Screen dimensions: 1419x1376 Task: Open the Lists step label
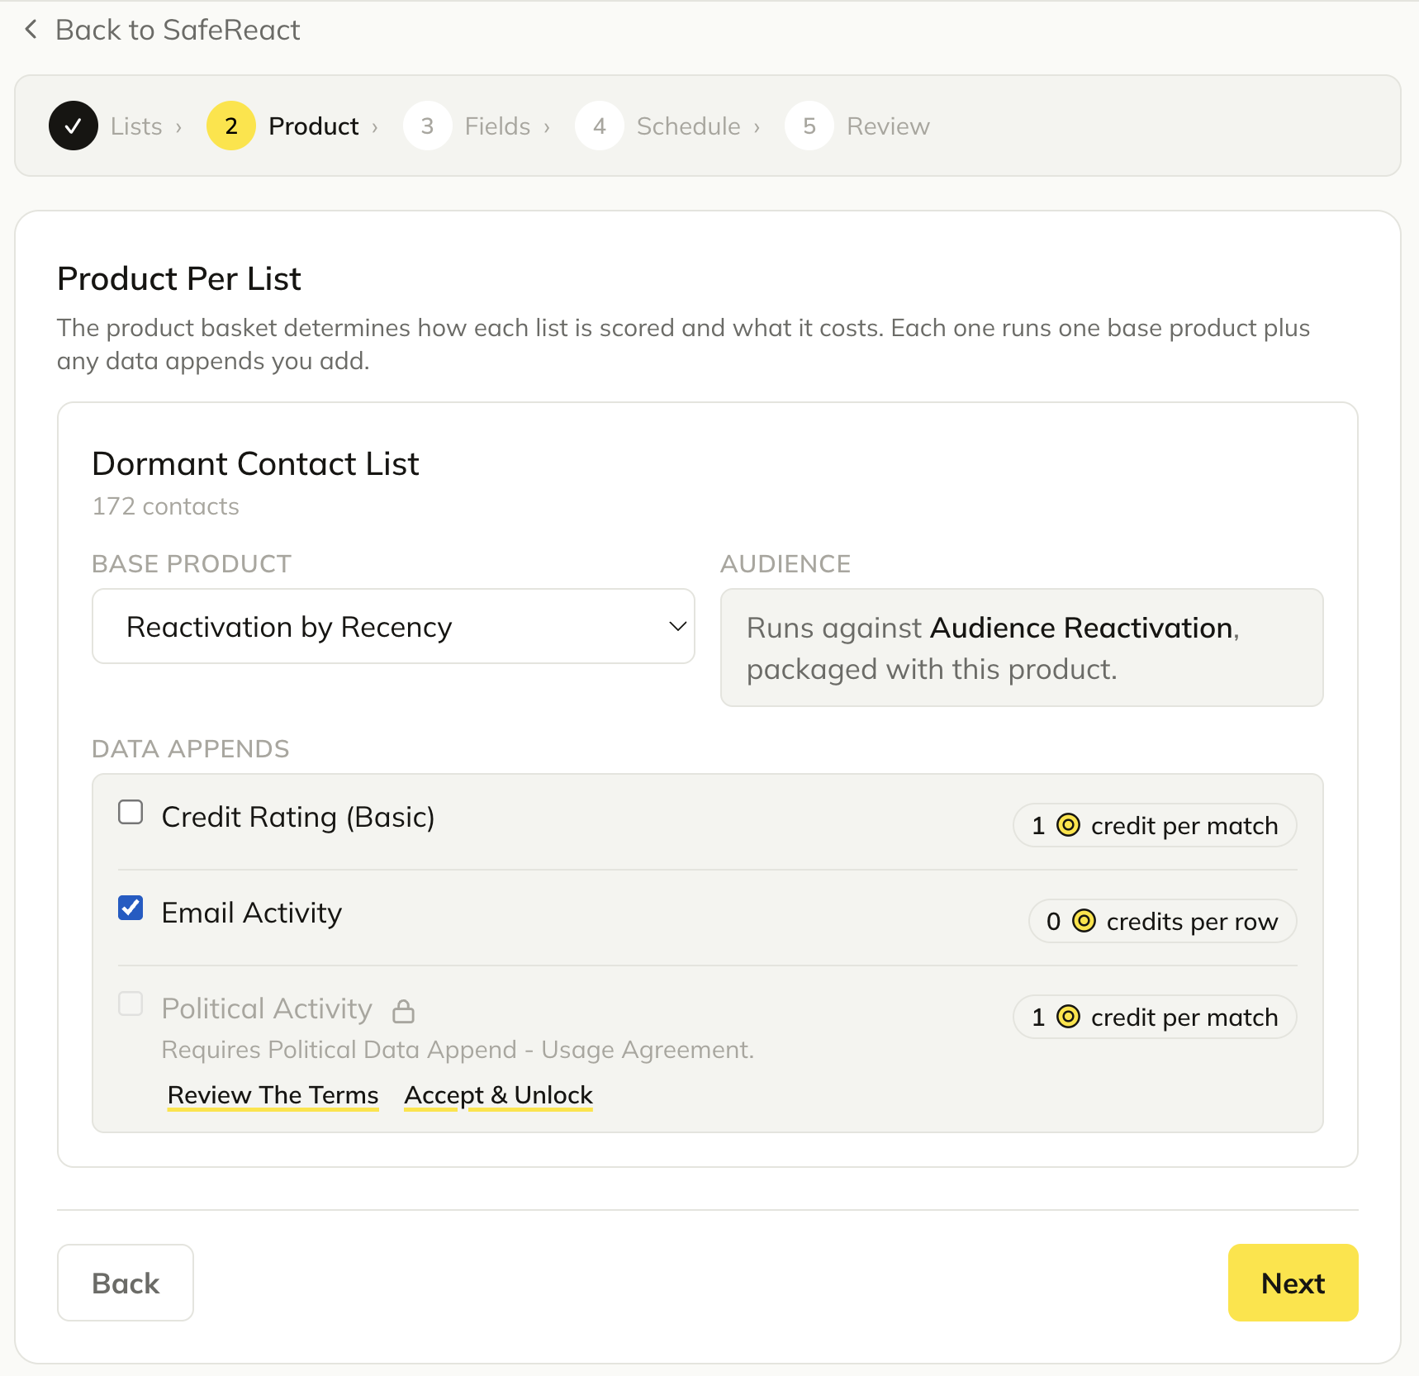(136, 126)
